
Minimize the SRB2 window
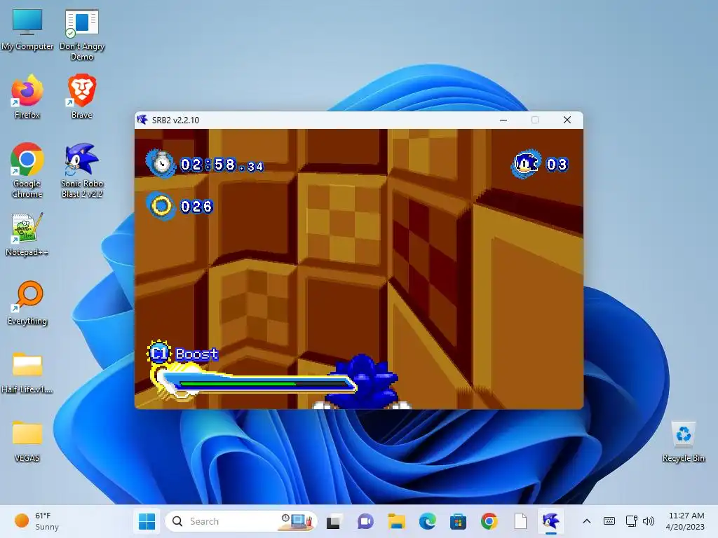pyautogui.click(x=503, y=120)
